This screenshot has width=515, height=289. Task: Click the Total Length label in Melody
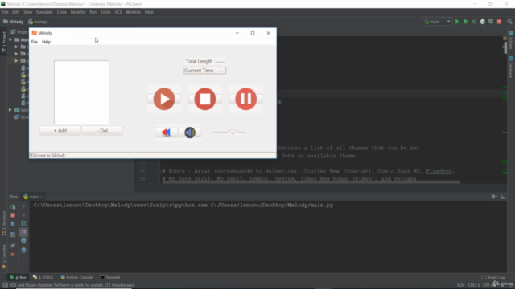tap(204, 61)
